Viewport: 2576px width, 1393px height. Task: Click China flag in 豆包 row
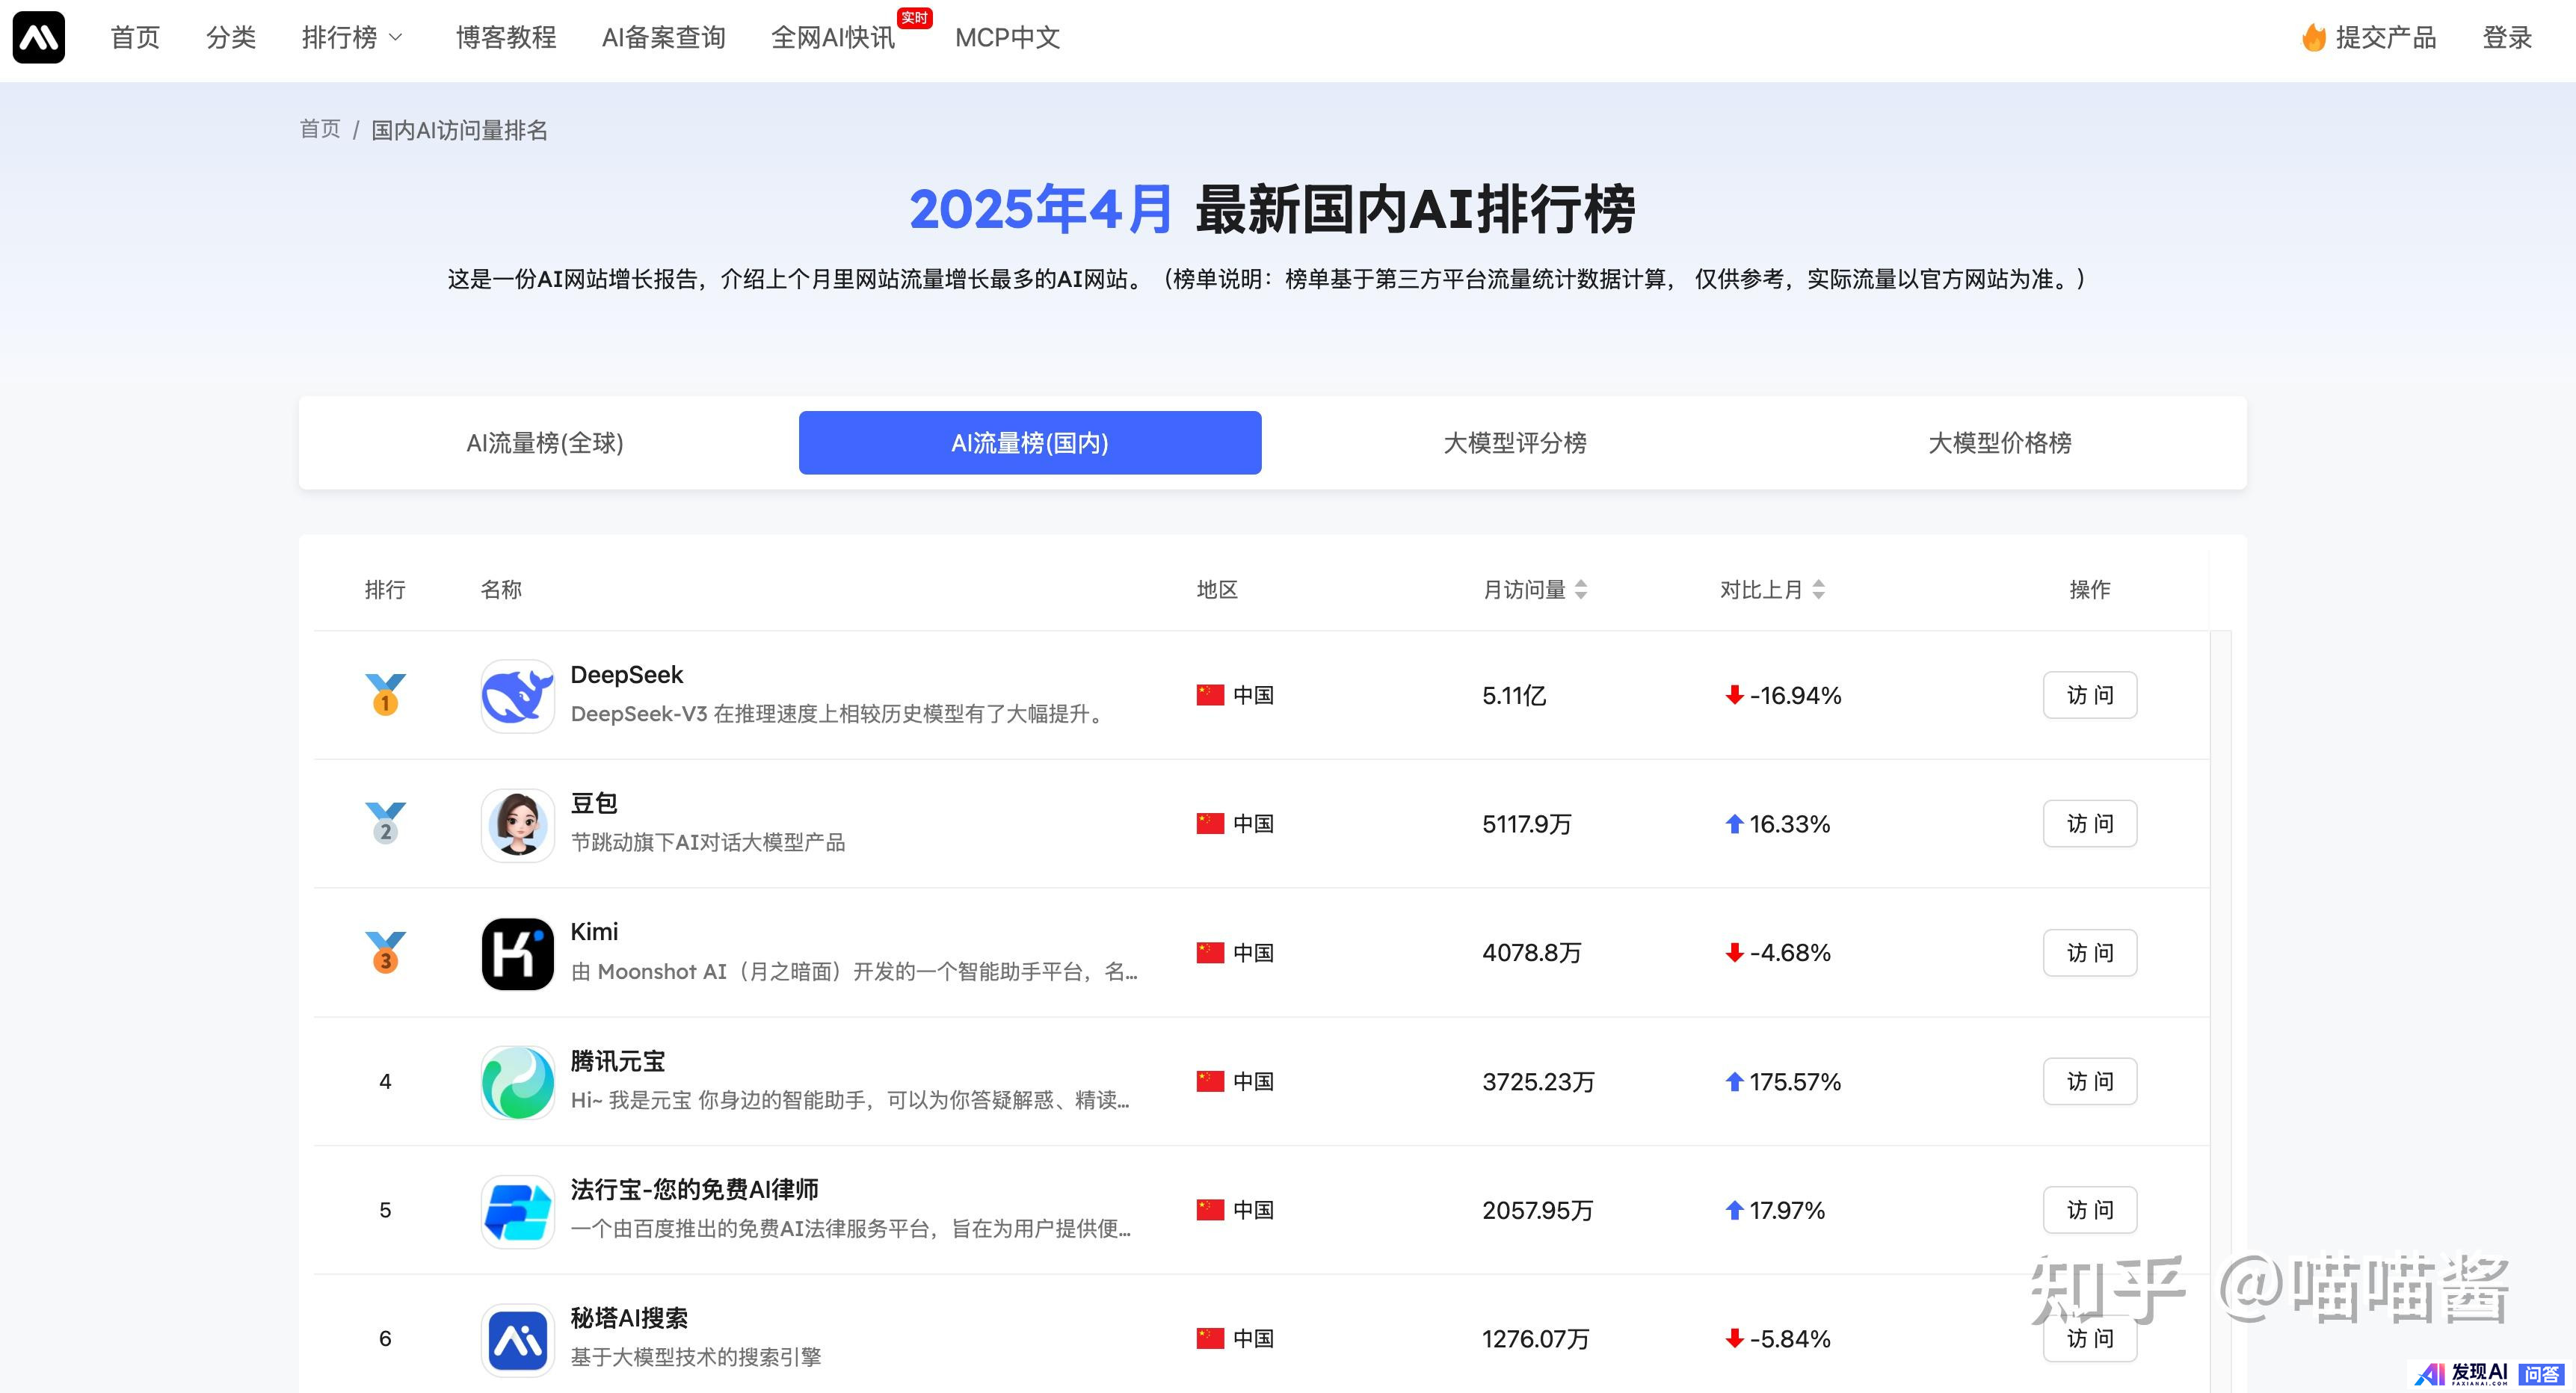tap(1210, 824)
